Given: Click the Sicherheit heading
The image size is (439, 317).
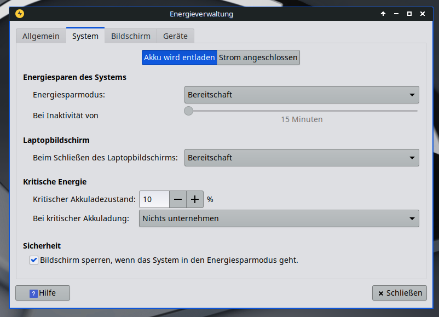Looking at the screenshot, I should [x=42, y=246].
